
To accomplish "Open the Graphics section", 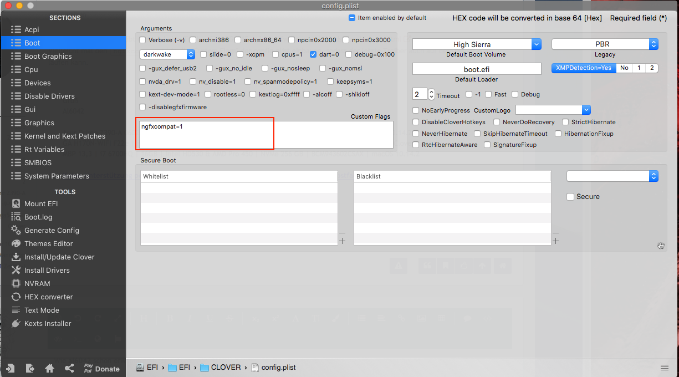I will click(39, 123).
